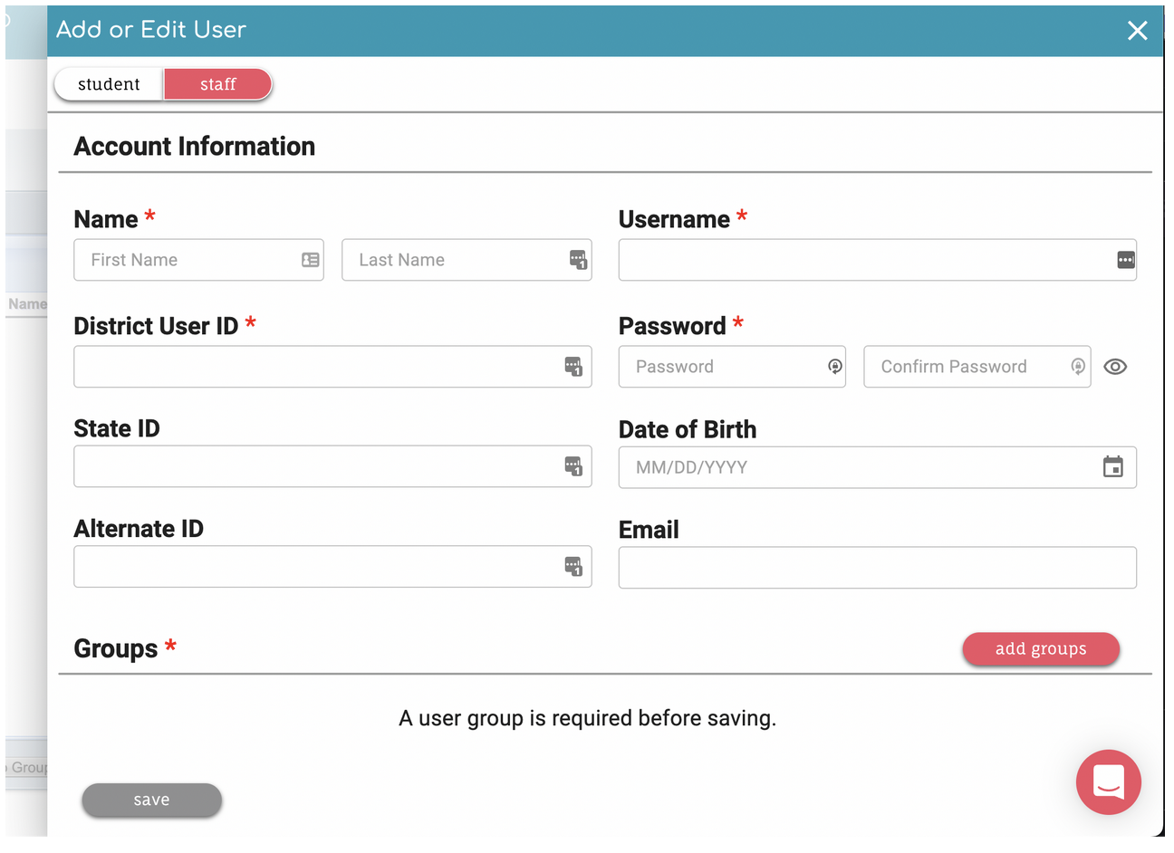Click into the MM/DD/YYYY date field

(x=877, y=467)
